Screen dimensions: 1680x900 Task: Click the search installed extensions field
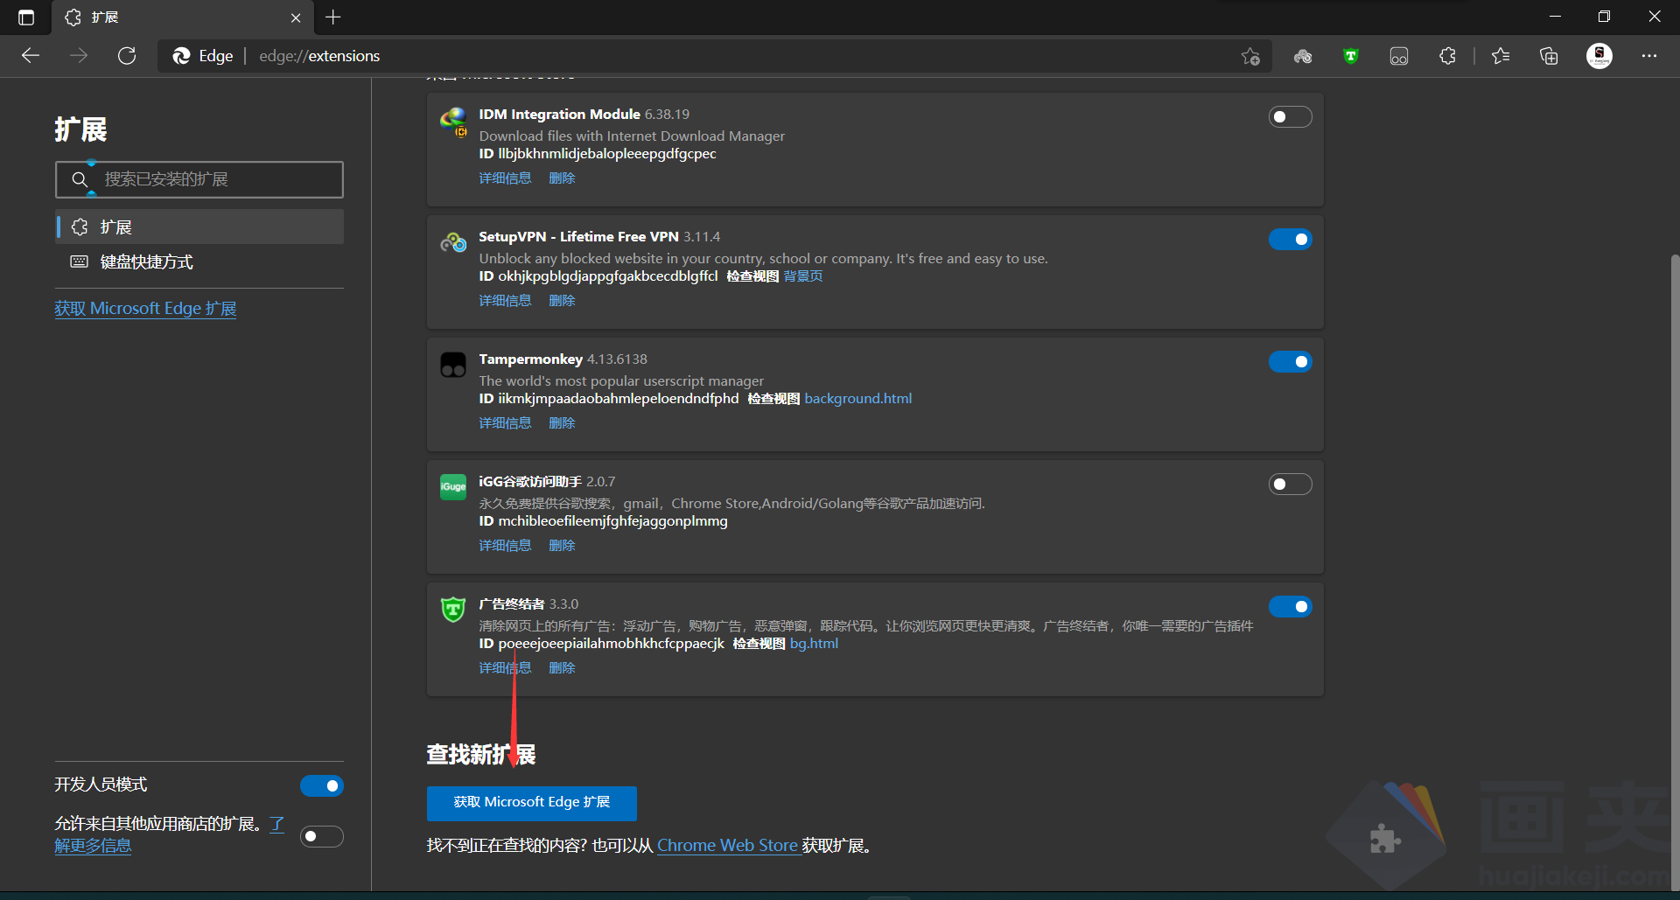point(210,179)
